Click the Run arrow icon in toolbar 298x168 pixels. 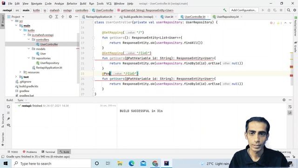point(263,10)
